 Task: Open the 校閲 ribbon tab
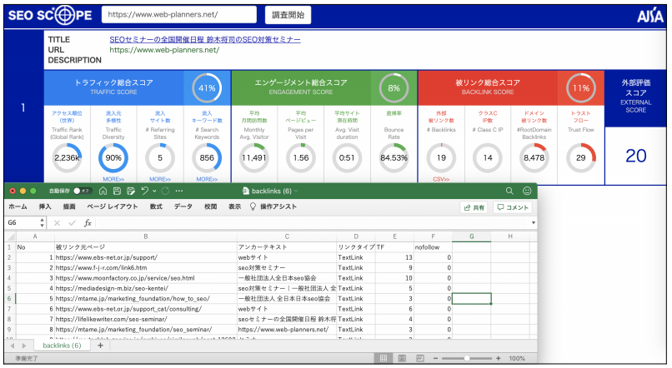pyautogui.click(x=210, y=206)
